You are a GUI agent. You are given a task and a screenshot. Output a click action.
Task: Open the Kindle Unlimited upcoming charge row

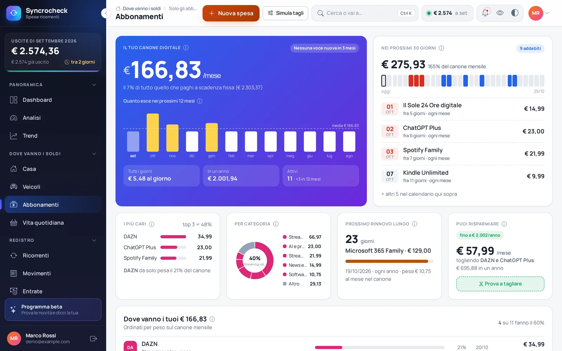coord(463,176)
